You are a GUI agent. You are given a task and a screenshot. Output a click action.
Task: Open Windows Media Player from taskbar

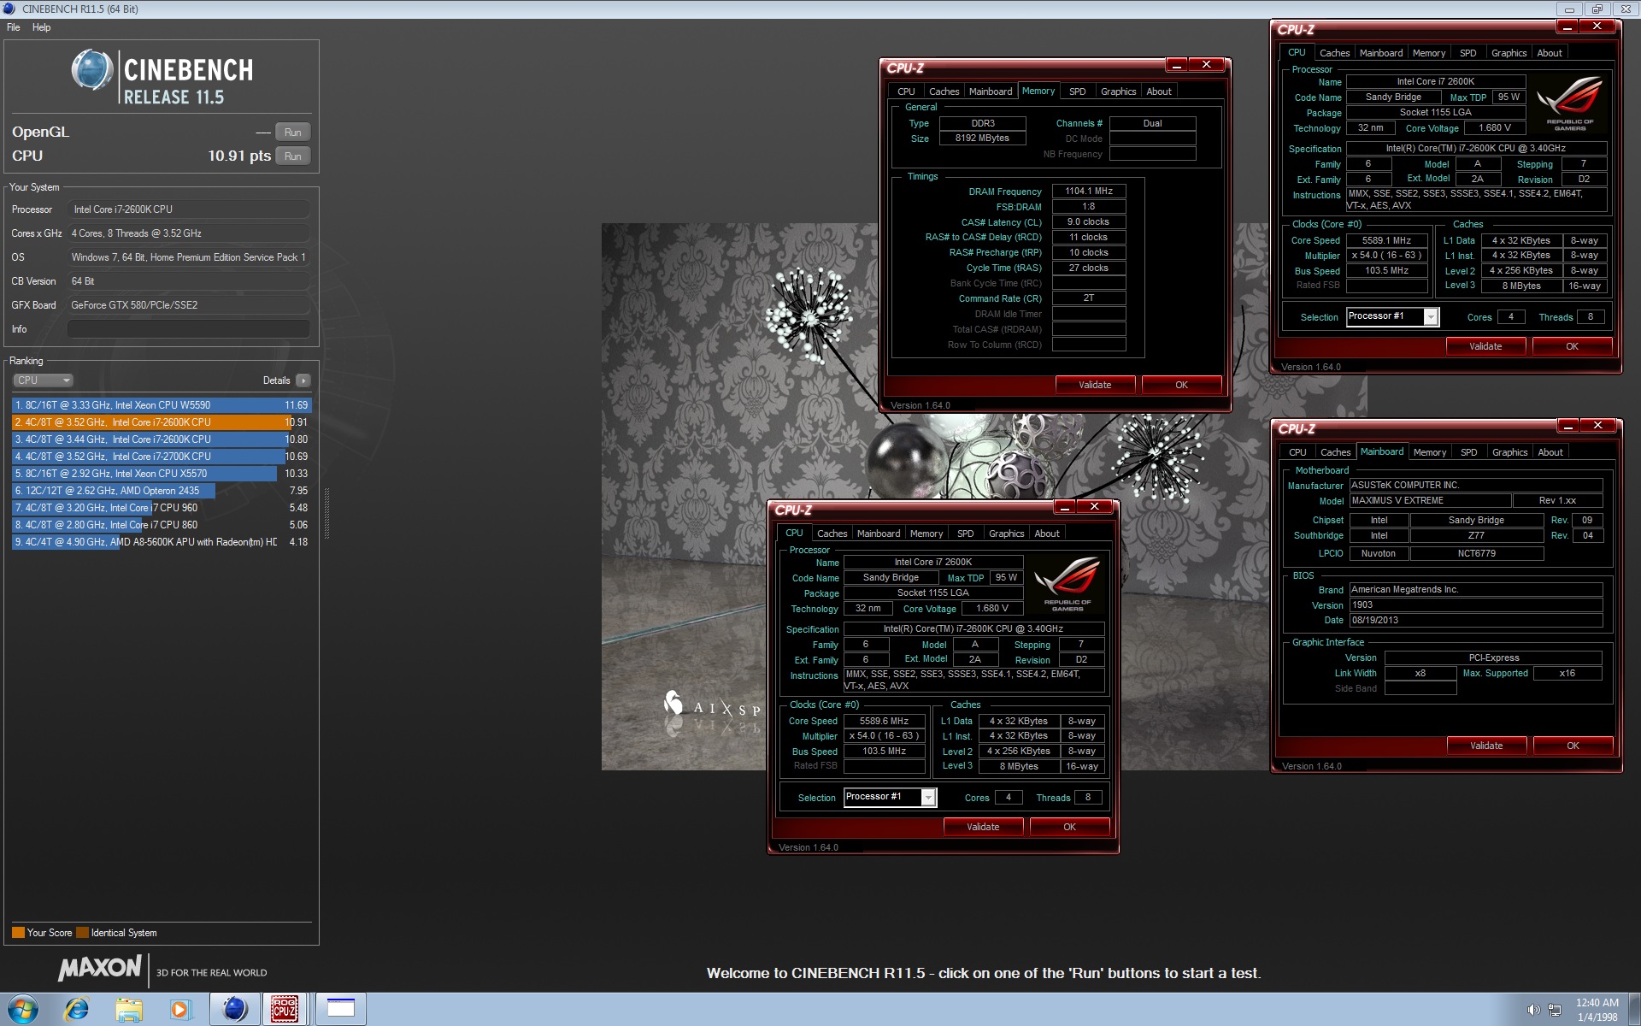pyautogui.click(x=180, y=1010)
